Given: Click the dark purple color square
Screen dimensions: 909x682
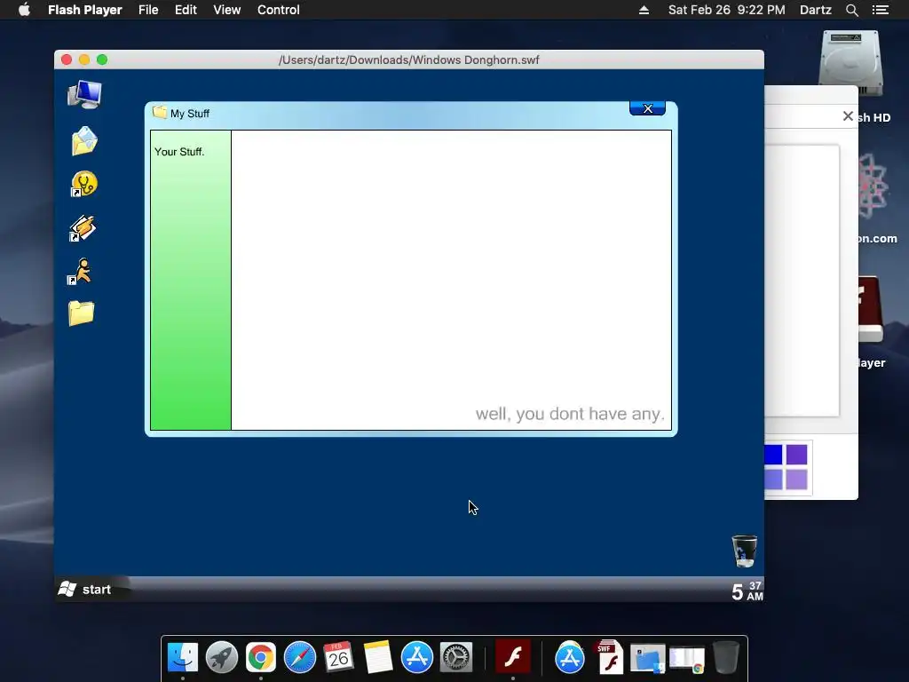Looking at the screenshot, I should (796, 456).
